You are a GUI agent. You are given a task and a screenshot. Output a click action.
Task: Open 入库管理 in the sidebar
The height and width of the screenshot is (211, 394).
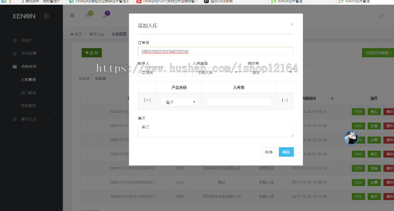(x=28, y=80)
